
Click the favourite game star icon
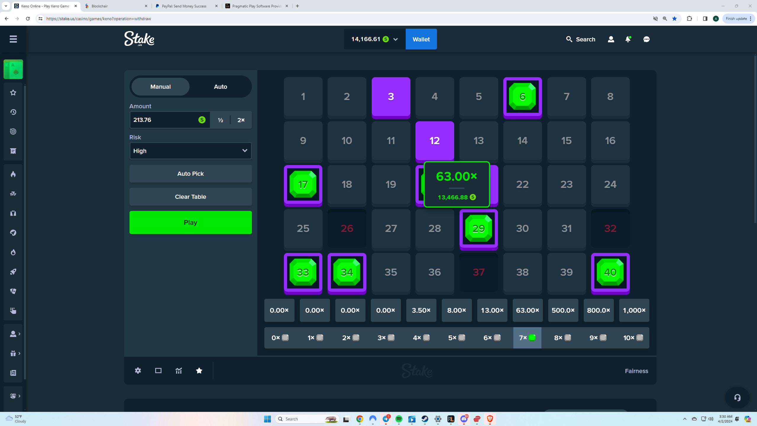[199, 371]
